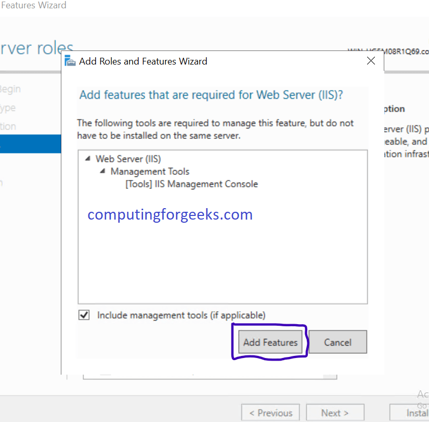
Task: Advance with the Next button
Action: click(335, 413)
